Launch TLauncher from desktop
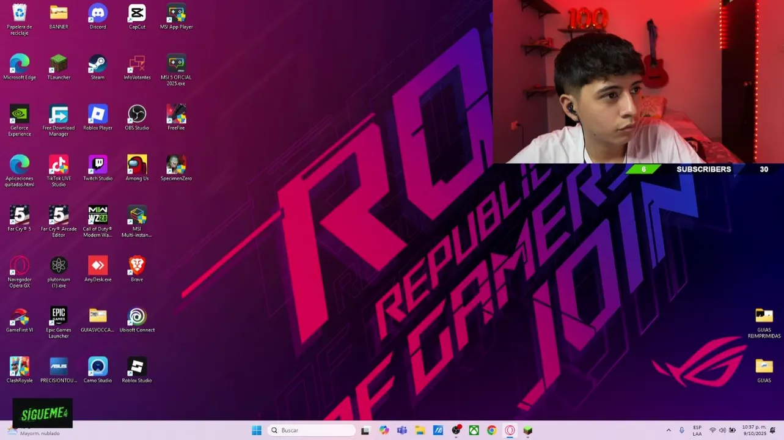The width and height of the screenshot is (784, 440). click(59, 67)
